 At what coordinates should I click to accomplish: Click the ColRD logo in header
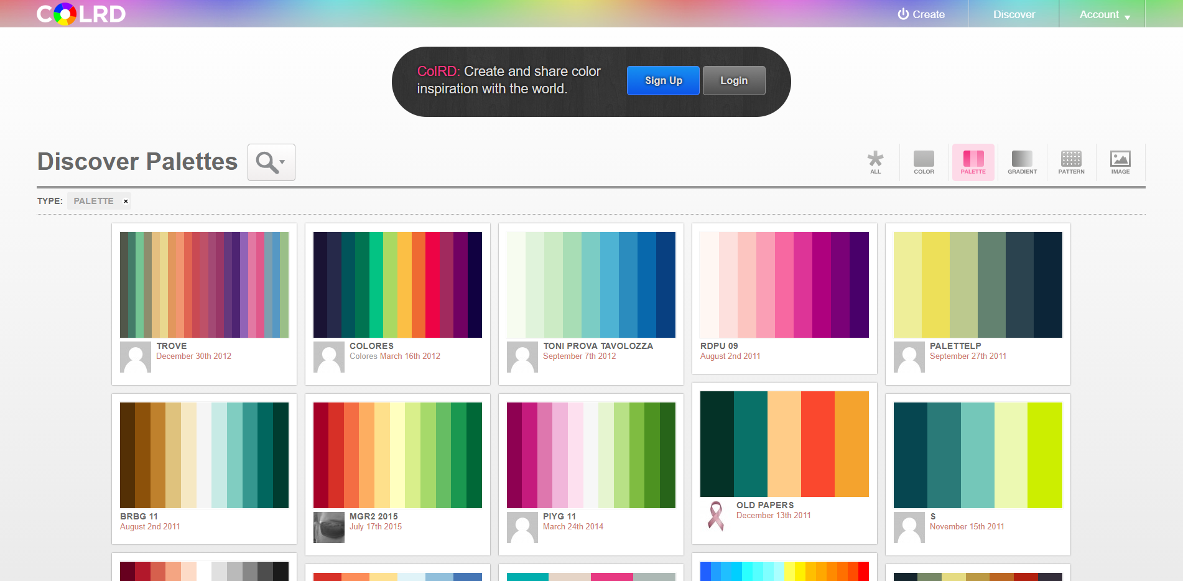(x=81, y=14)
